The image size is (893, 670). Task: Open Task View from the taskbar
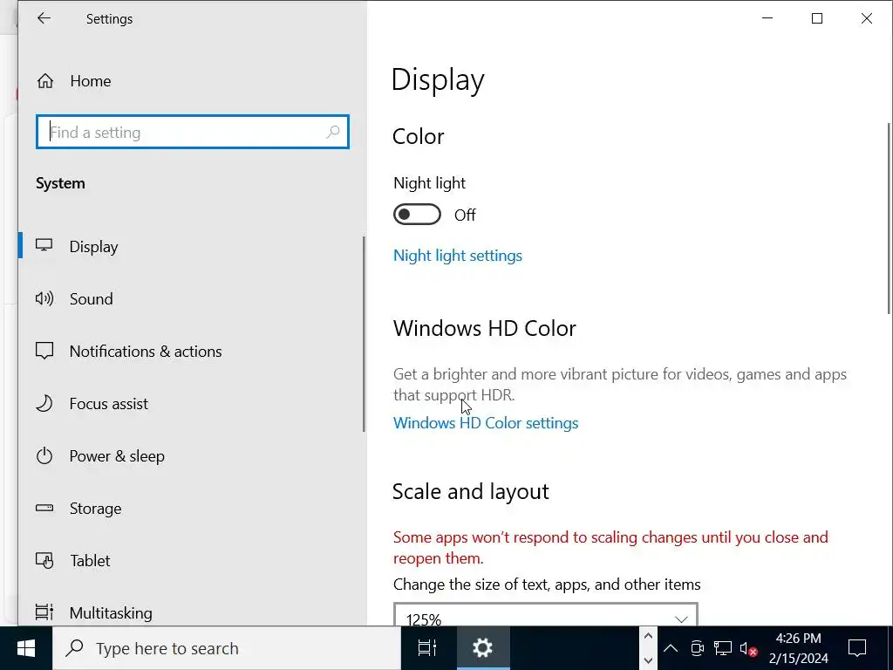(x=427, y=648)
